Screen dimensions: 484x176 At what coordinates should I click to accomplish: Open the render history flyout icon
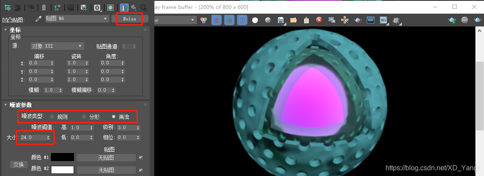coord(396,20)
